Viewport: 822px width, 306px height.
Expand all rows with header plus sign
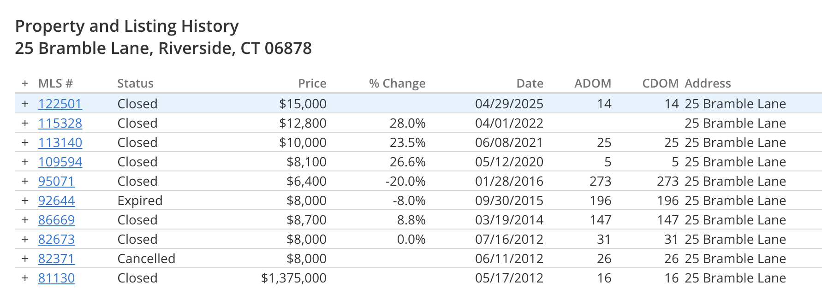pos(25,83)
